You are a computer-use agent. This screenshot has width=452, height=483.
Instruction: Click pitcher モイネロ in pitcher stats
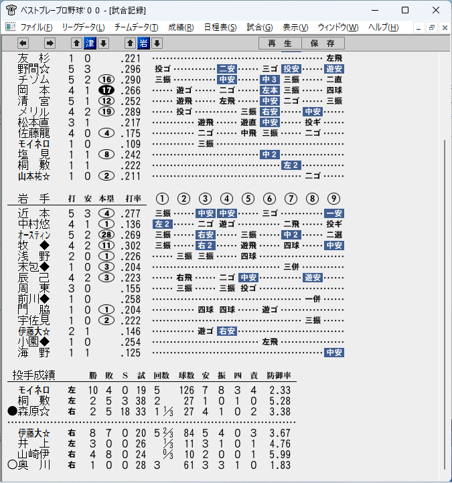pyautogui.click(x=34, y=390)
